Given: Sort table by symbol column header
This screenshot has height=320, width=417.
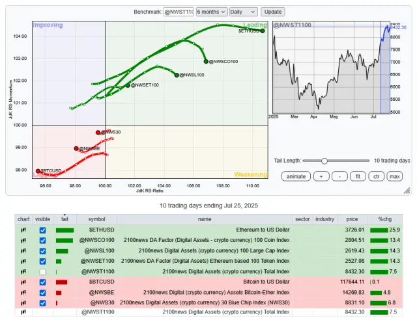Looking at the screenshot, I should pos(96,219).
